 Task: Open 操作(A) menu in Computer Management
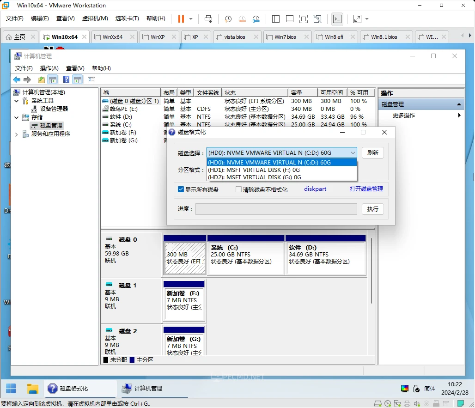[x=49, y=68]
